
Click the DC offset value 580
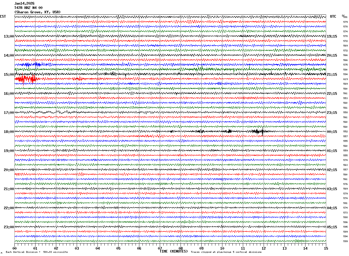point(345,70)
